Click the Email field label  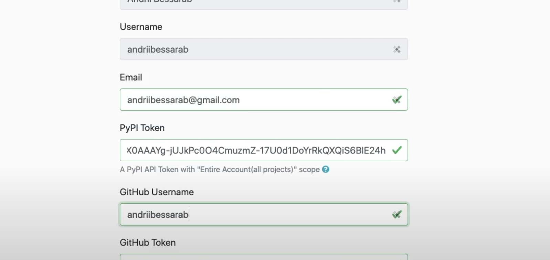pyautogui.click(x=131, y=77)
